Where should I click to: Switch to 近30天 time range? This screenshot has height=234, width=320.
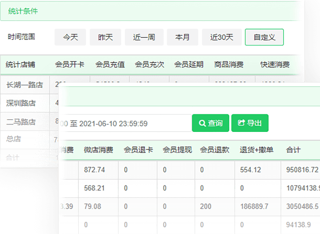[x=222, y=37]
